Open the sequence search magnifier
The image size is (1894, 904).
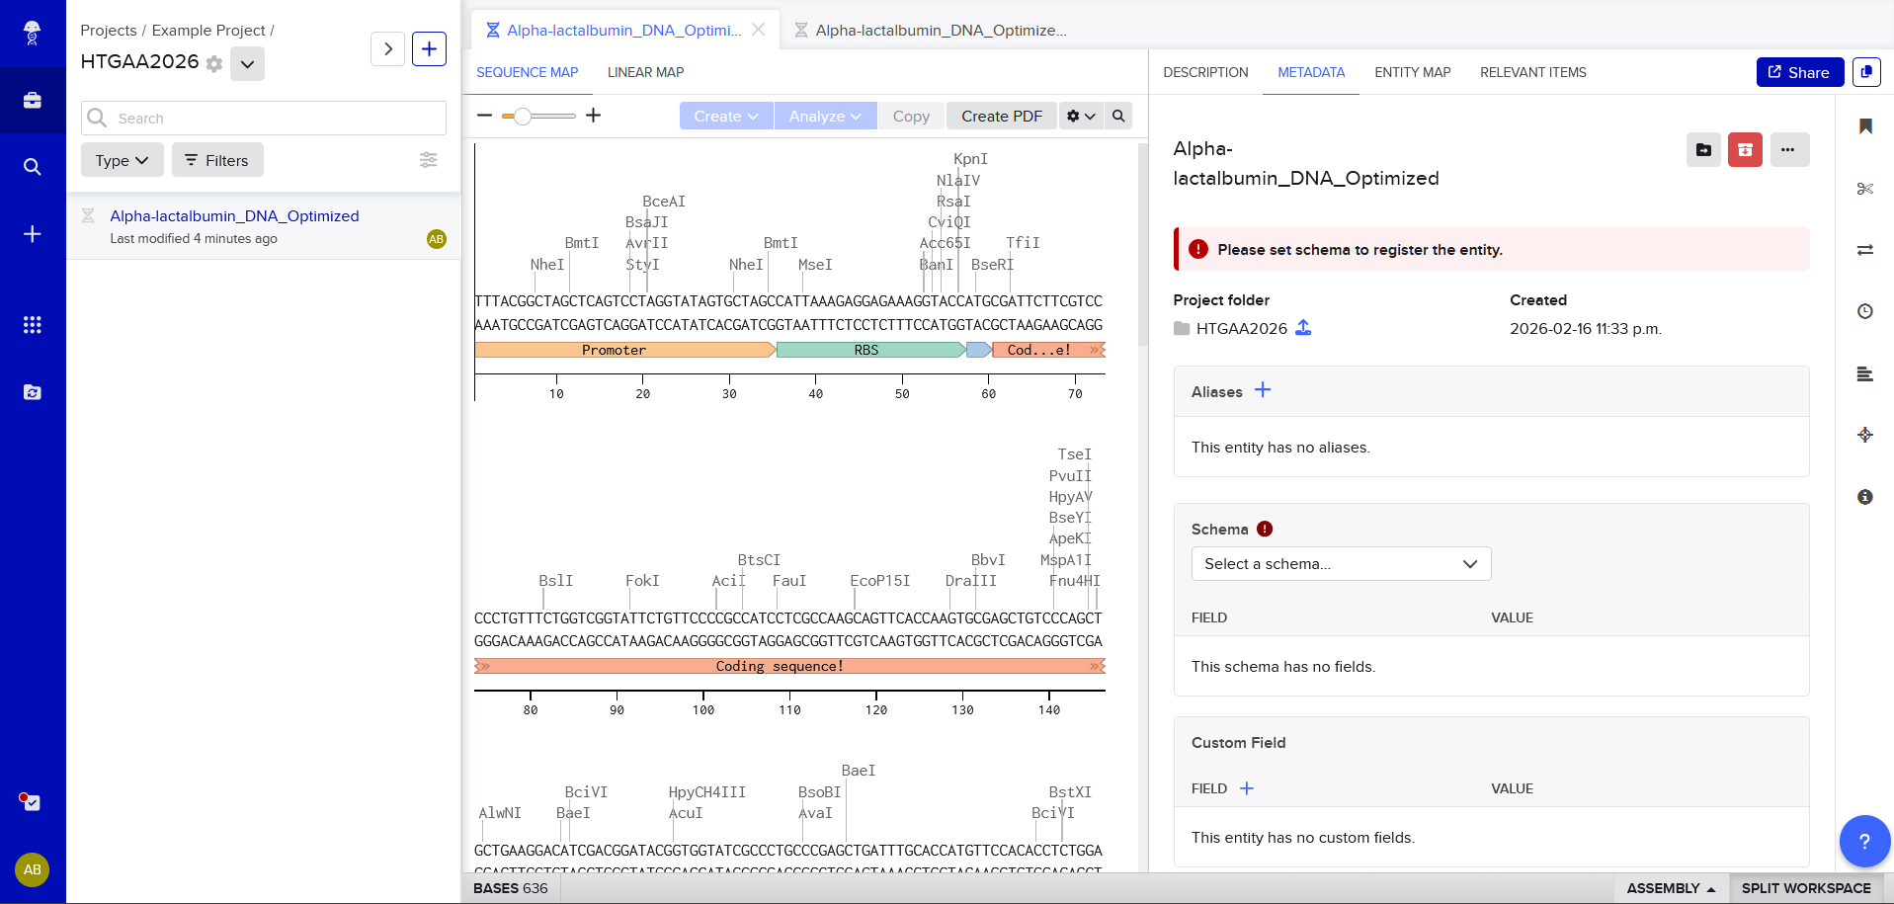click(x=1118, y=116)
